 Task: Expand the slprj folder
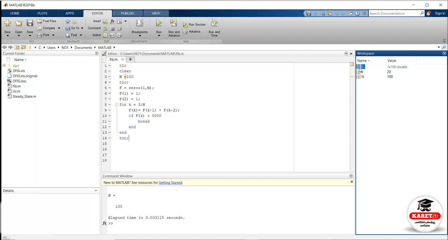[4, 65]
